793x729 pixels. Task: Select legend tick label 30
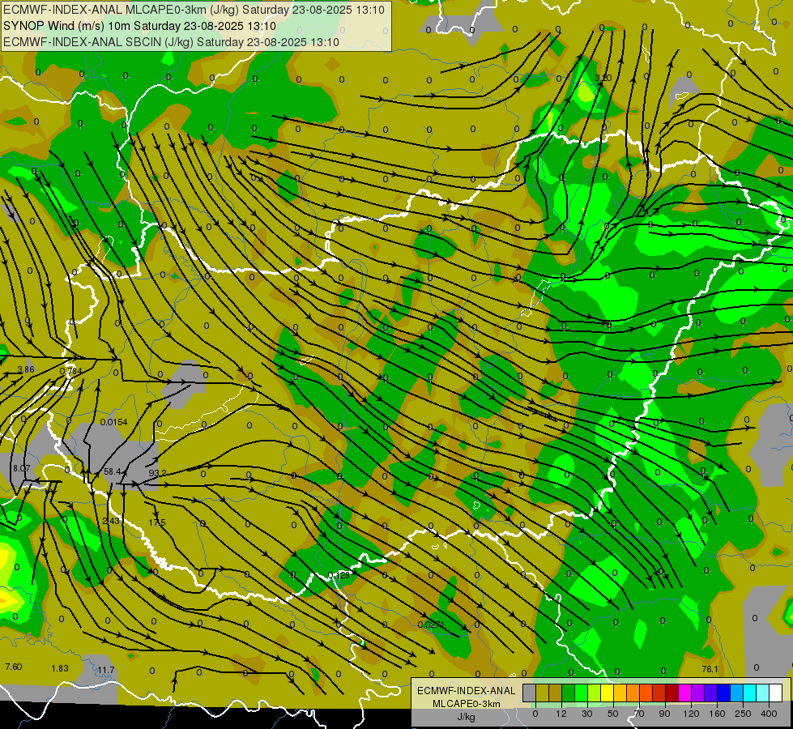(x=587, y=714)
